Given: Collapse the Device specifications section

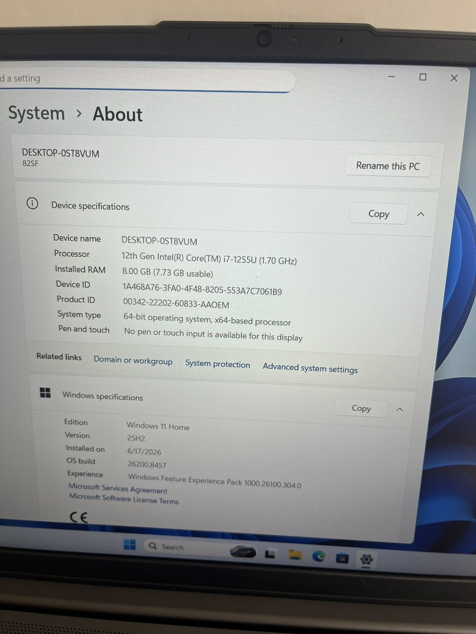Looking at the screenshot, I should click(x=420, y=214).
